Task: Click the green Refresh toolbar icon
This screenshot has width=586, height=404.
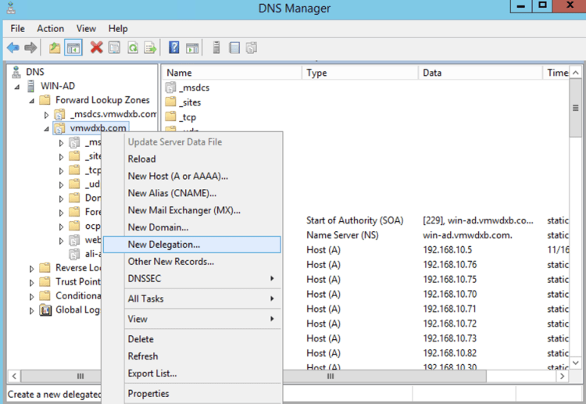Action: 133,48
